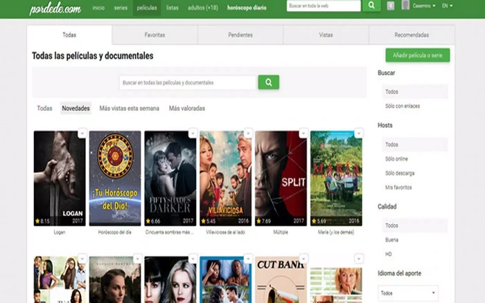Image resolution: width=485 pixels, height=303 pixels.
Task: Select the Más valoradas filter
Action: click(187, 109)
